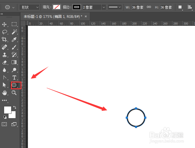Click the stroke width 2 像素 field
The height and width of the screenshot is (148, 195).
[x=92, y=7]
